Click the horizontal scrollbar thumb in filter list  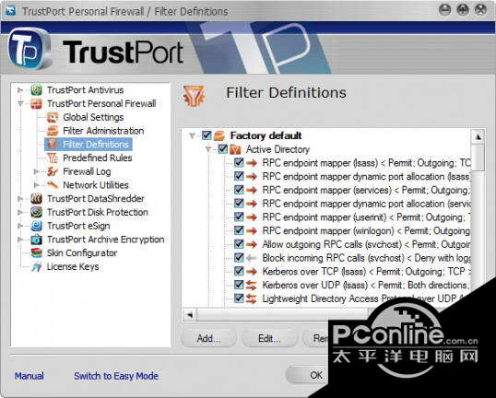[x=282, y=315]
